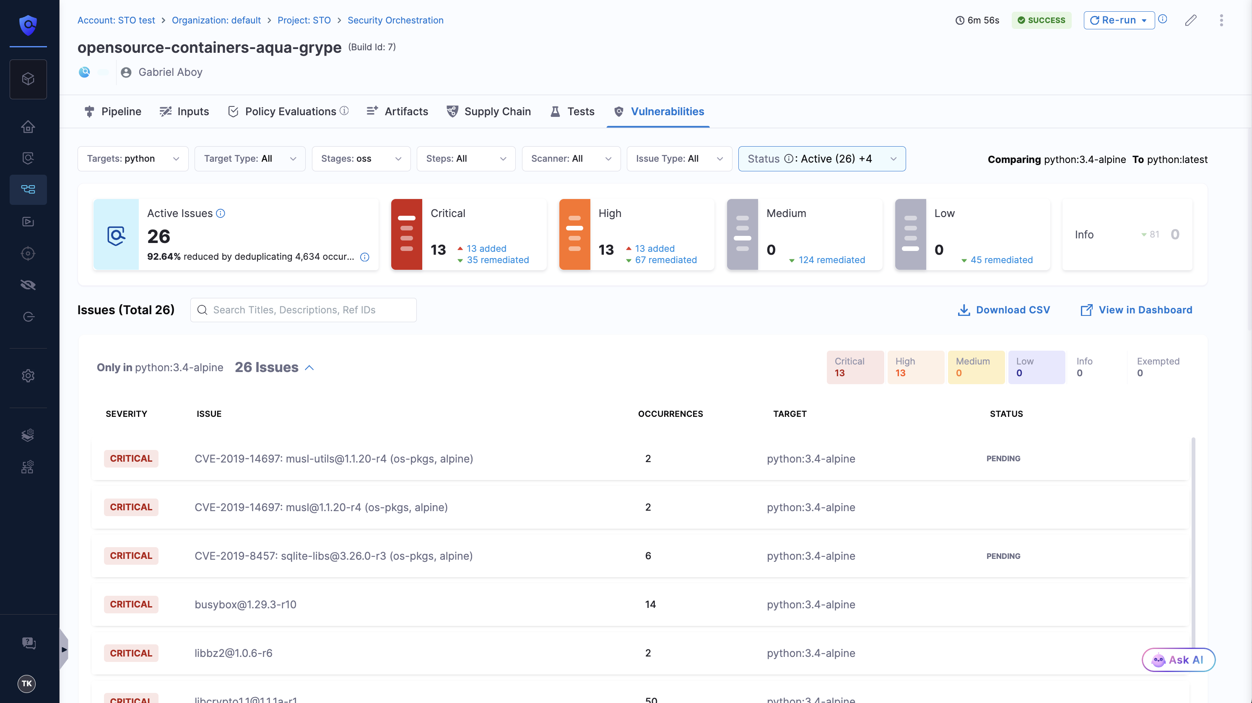The width and height of the screenshot is (1252, 703).
Task: Click Download CSV link
Action: click(1004, 310)
